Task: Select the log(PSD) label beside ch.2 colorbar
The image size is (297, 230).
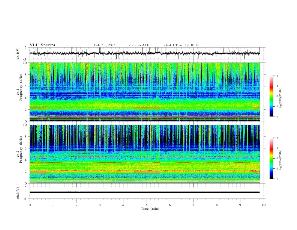Action: pyautogui.click(x=281, y=160)
